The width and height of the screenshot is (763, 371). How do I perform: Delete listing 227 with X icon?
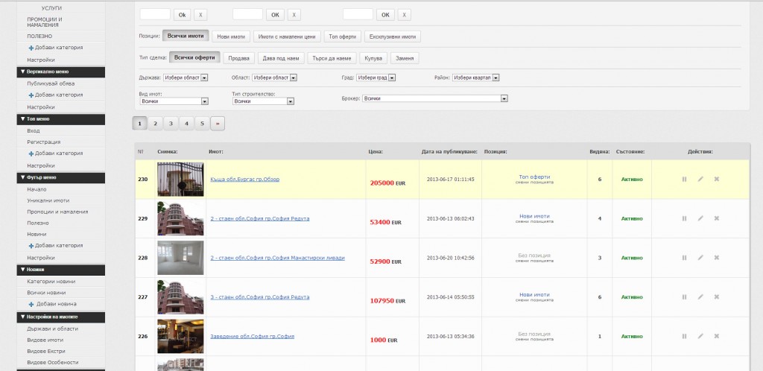716,297
